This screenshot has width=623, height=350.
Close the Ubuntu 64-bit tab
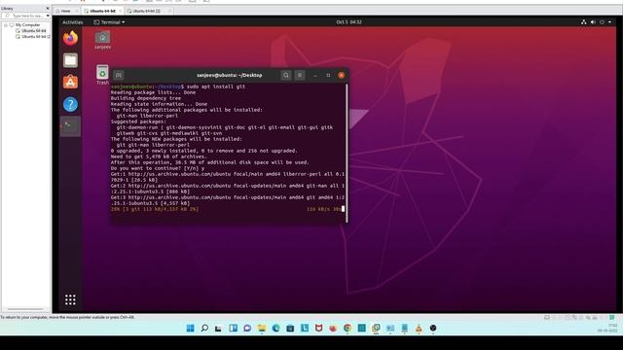pos(121,11)
